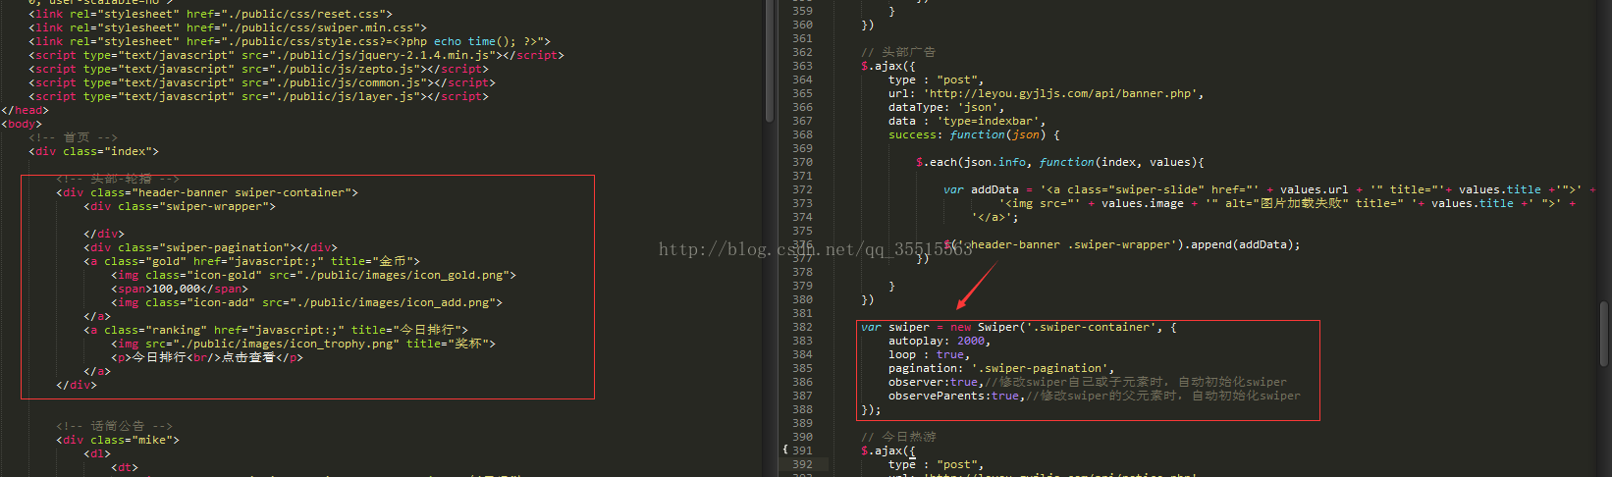This screenshot has width=1612, height=477.
Task: Click data : 'type=indexbar' line
Action: tap(967, 121)
